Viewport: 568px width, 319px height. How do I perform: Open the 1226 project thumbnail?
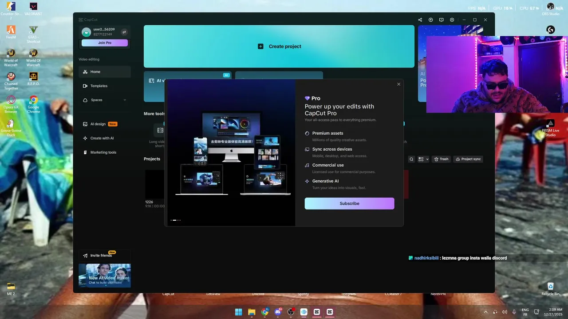click(154, 184)
